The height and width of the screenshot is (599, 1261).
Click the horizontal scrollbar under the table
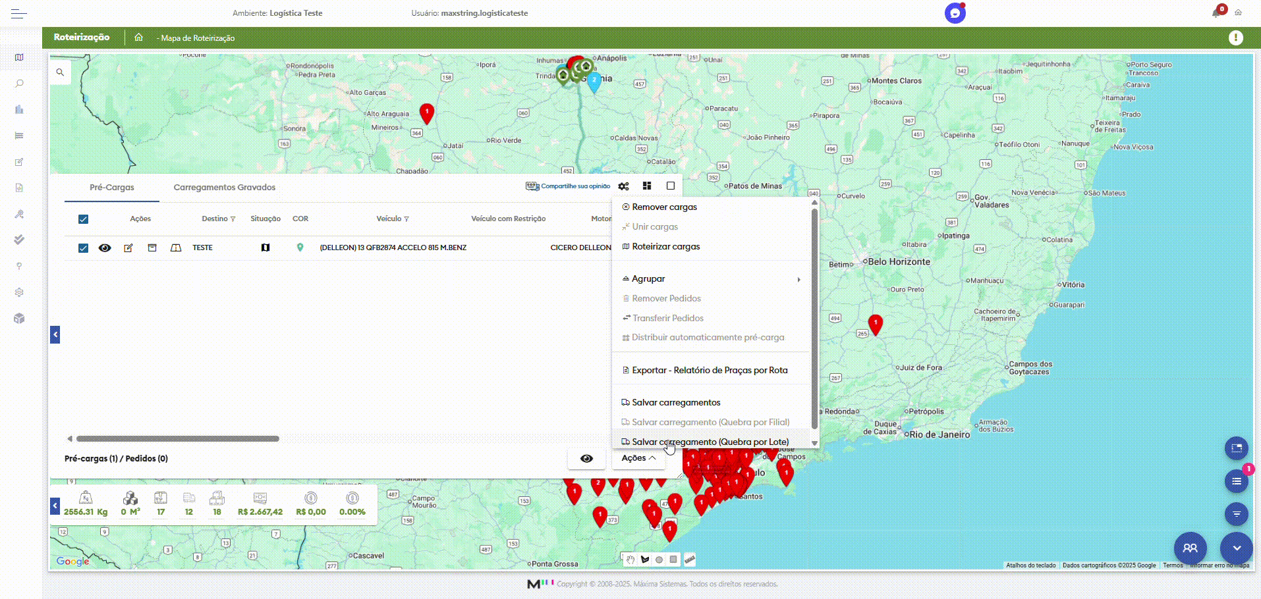tap(178, 438)
